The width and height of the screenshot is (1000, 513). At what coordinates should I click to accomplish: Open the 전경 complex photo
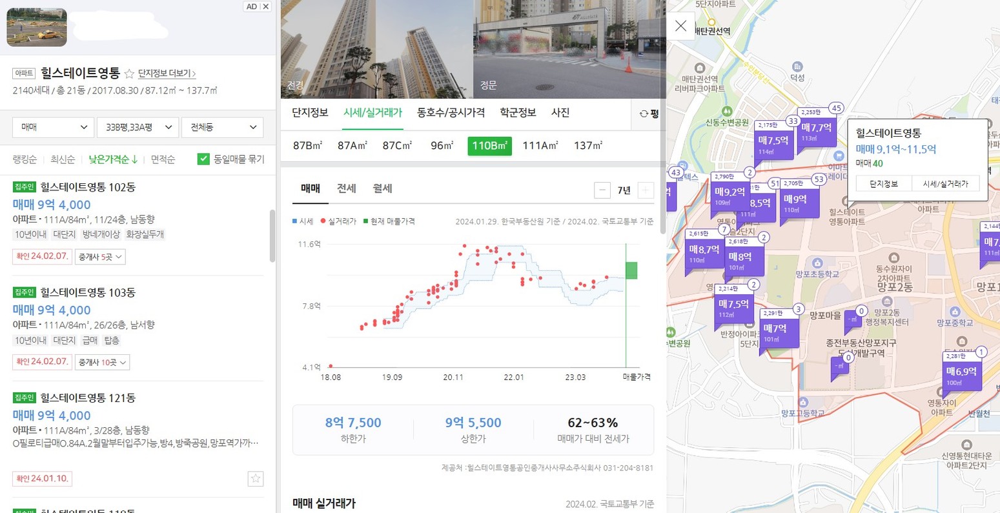coord(377,49)
